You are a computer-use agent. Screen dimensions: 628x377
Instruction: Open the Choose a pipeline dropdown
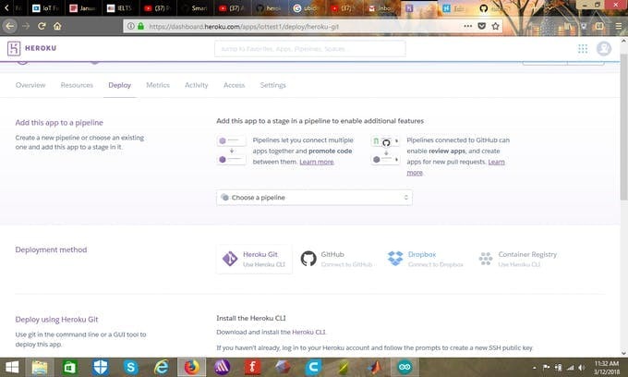pyautogui.click(x=314, y=198)
